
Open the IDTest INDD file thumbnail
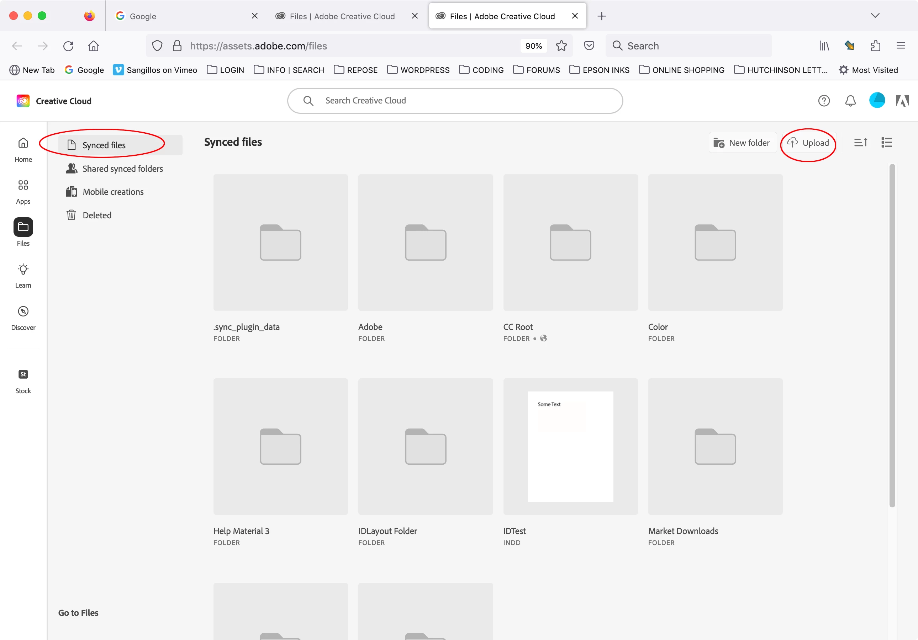point(570,446)
